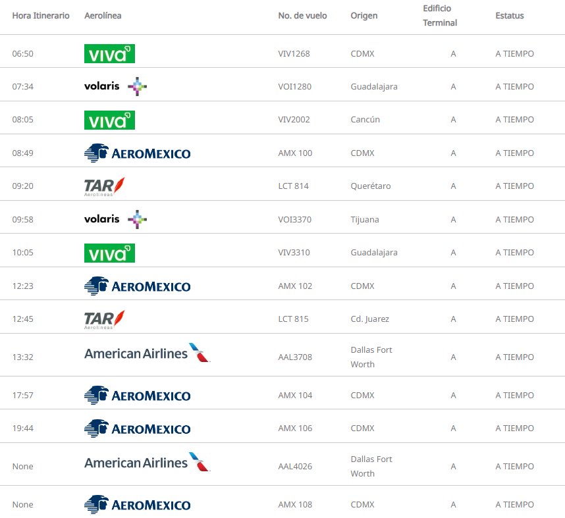
Task: Click the Aerolínea column header
Action: coord(103,16)
